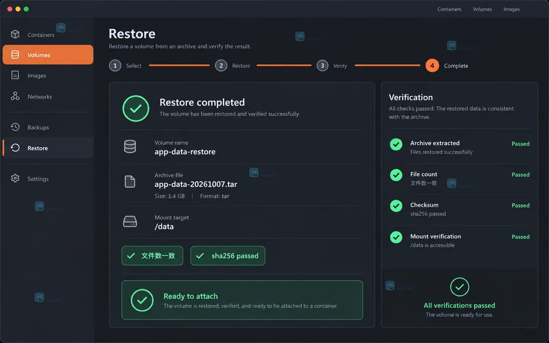The height and width of the screenshot is (343, 549).
Task: Click the Restore completed heading
Action: 202,102
